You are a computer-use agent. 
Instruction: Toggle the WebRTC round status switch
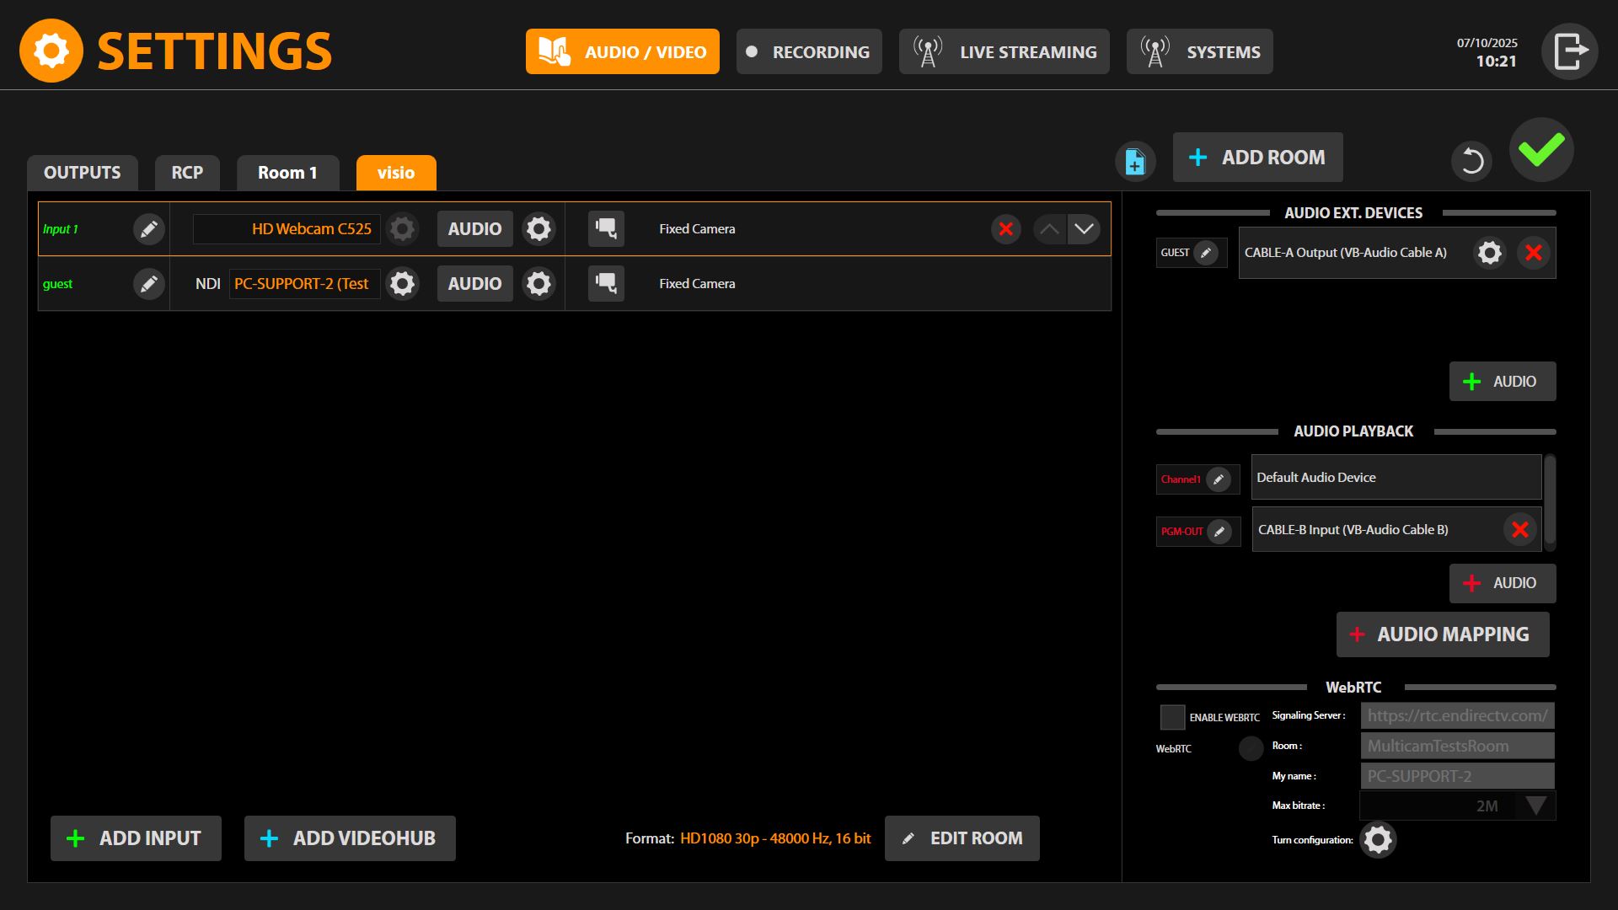(x=1251, y=748)
